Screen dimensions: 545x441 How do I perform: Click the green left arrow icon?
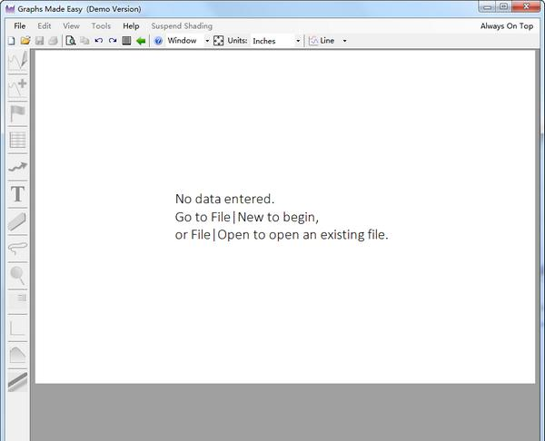coord(141,41)
